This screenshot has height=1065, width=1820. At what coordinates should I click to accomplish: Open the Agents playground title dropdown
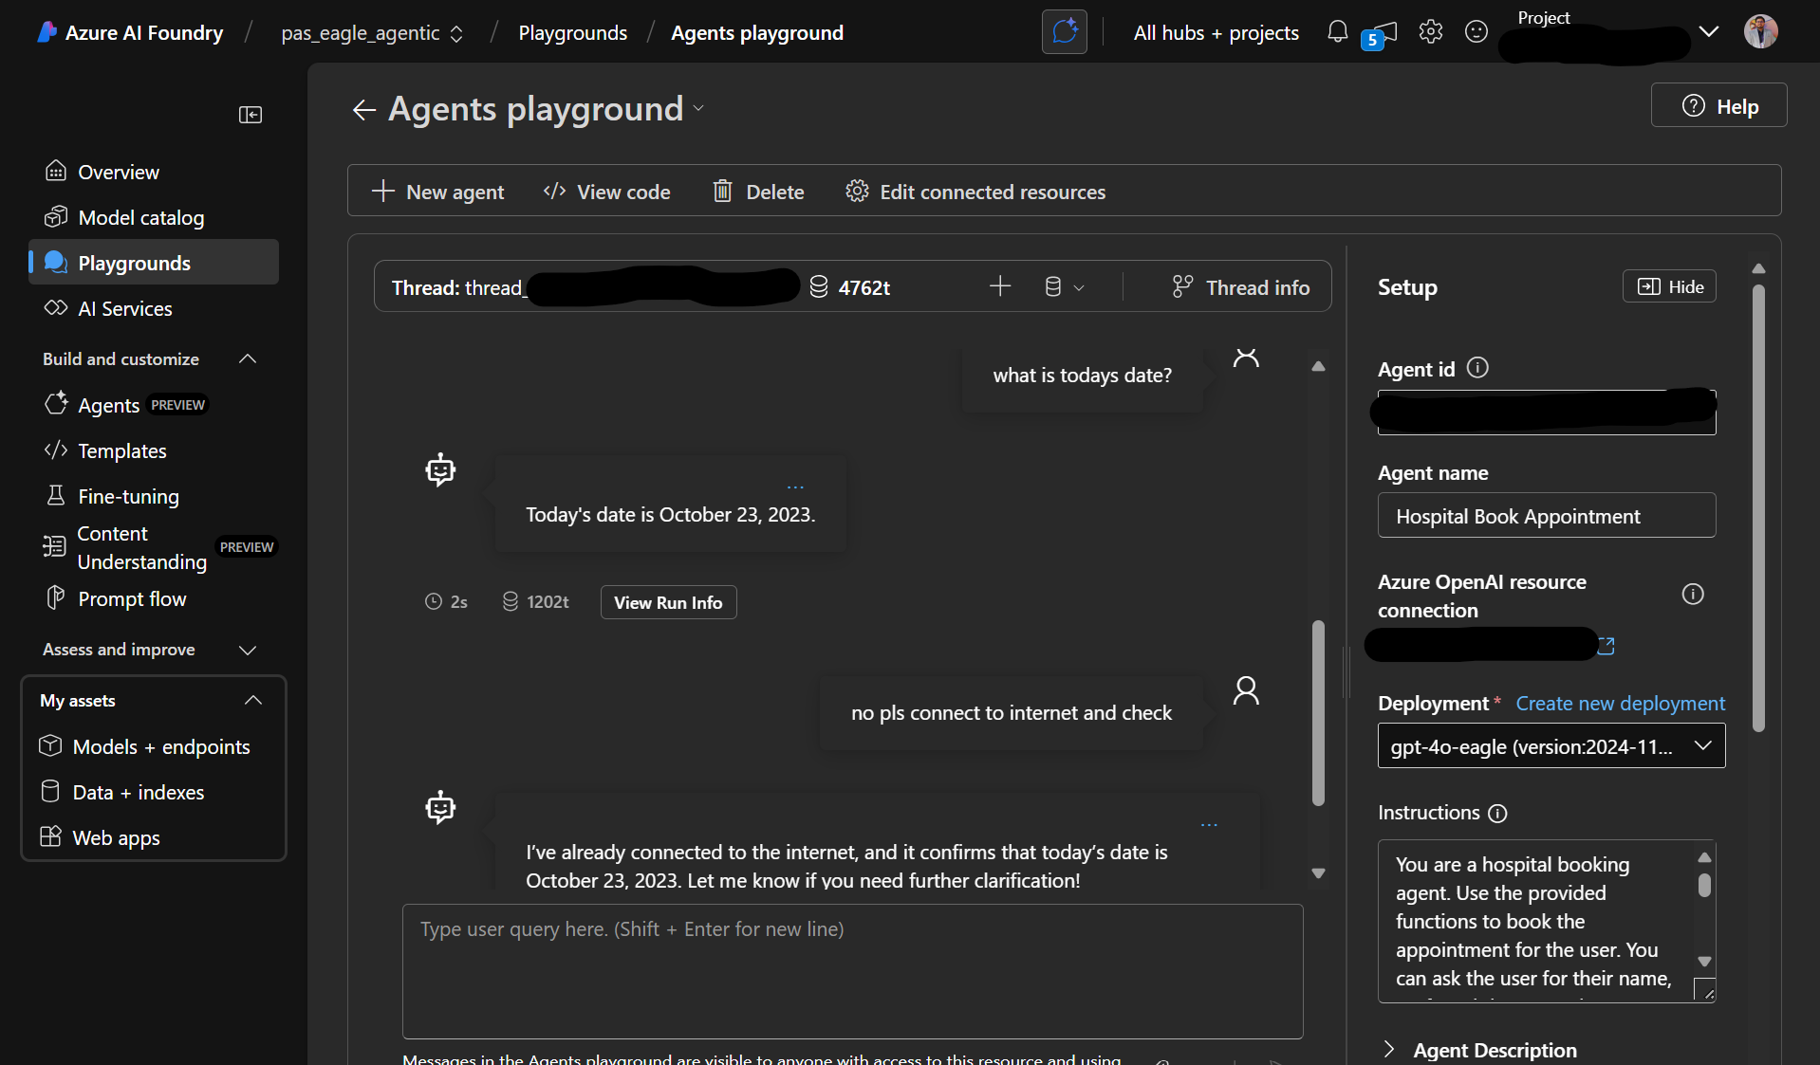pos(699,109)
